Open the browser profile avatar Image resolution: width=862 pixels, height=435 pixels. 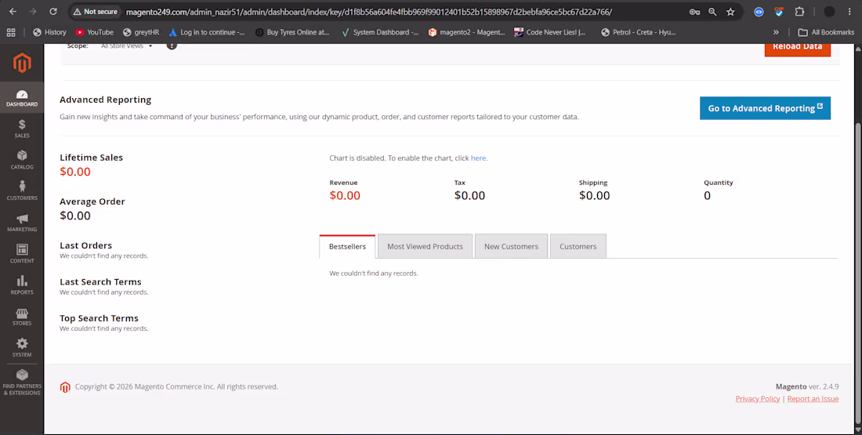pyautogui.click(x=830, y=12)
